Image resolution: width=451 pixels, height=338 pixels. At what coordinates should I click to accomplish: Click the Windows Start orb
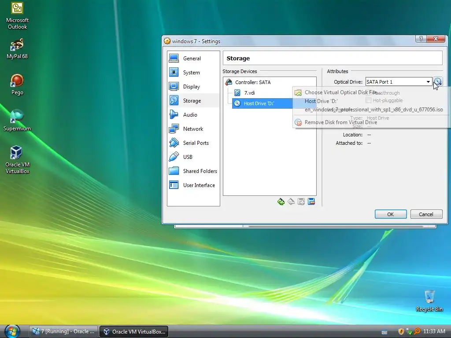(x=12, y=331)
